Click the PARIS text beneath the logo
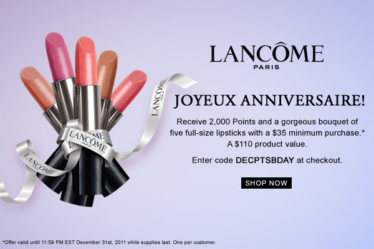Image resolution: width=374 pixels, height=249 pixels. tap(266, 67)
